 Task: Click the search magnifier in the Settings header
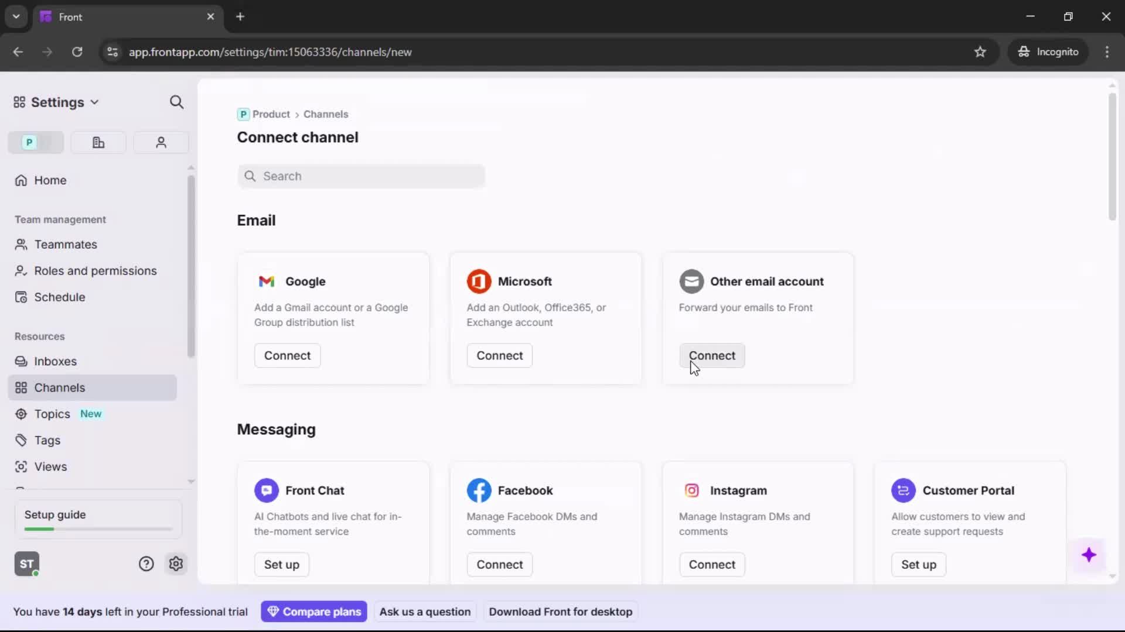click(177, 102)
